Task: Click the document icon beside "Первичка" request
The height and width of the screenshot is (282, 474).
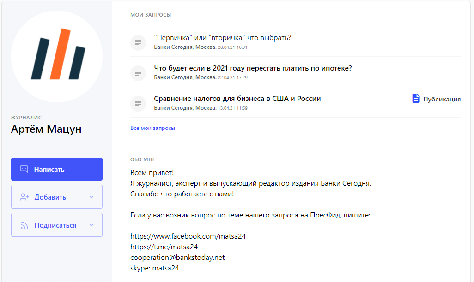Action: pos(138,43)
